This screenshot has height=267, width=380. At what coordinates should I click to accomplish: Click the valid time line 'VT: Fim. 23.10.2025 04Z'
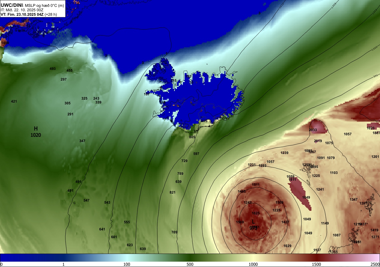22,14
